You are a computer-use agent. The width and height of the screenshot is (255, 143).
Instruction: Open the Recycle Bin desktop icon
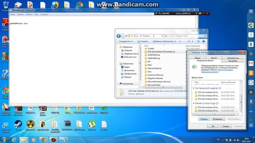tap(6, 6)
